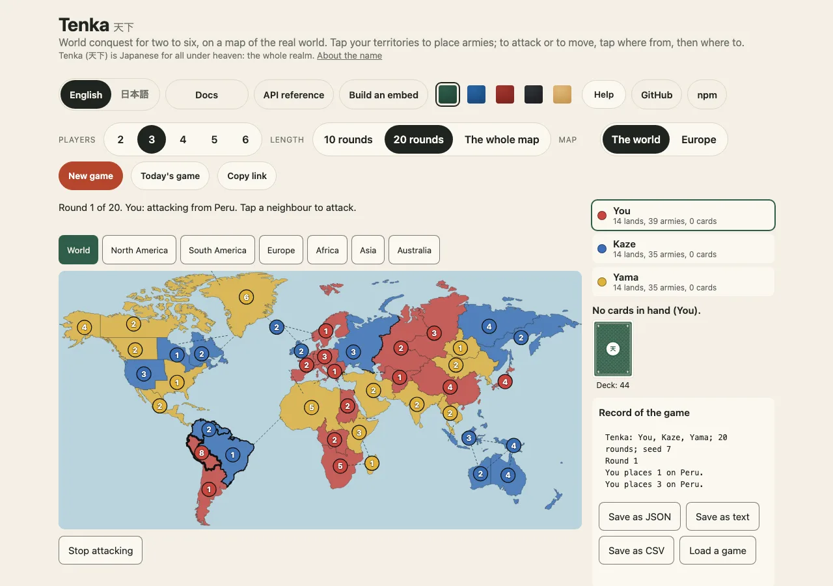Image resolution: width=833 pixels, height=586 pixels.
Task: Start a New game
Action: (90, 176)
